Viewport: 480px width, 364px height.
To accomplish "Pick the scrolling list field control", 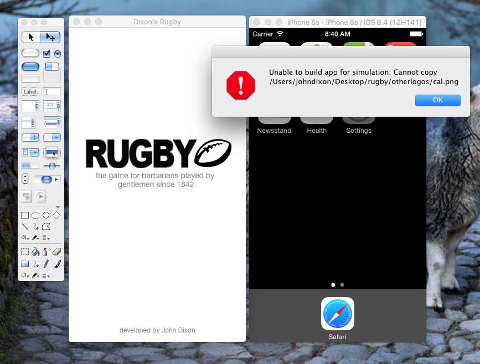I will tap(28, 122).
